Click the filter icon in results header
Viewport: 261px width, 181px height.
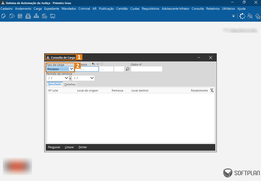pyautogui.click(x=212, y=90)
